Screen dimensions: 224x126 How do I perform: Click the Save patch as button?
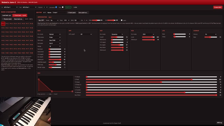(83, 13)
